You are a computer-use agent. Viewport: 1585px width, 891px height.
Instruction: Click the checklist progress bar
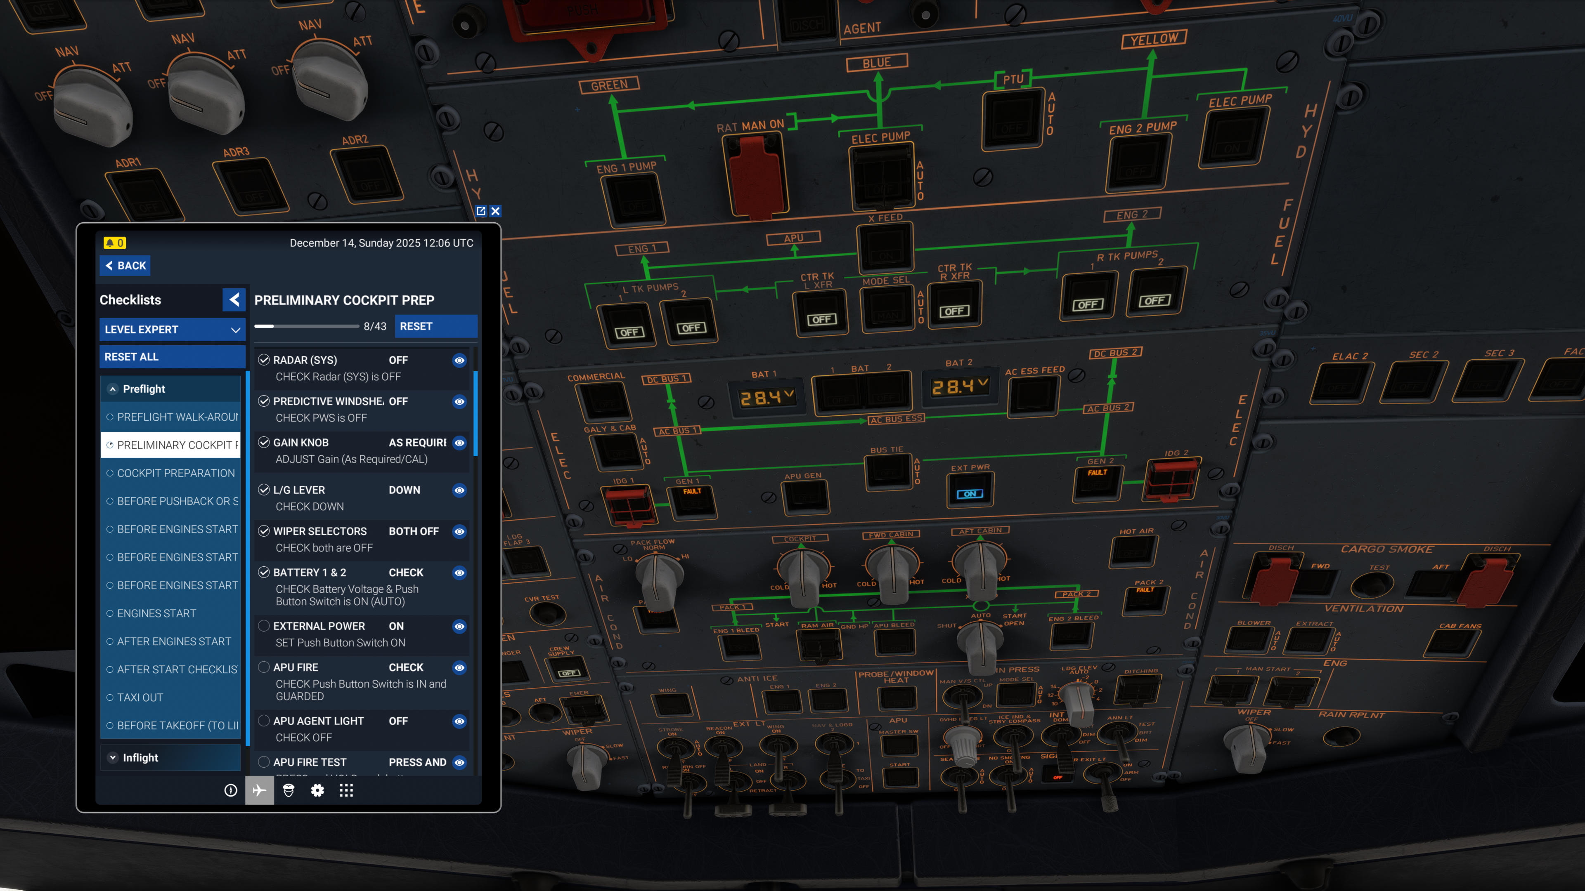(x=306, y=327)
